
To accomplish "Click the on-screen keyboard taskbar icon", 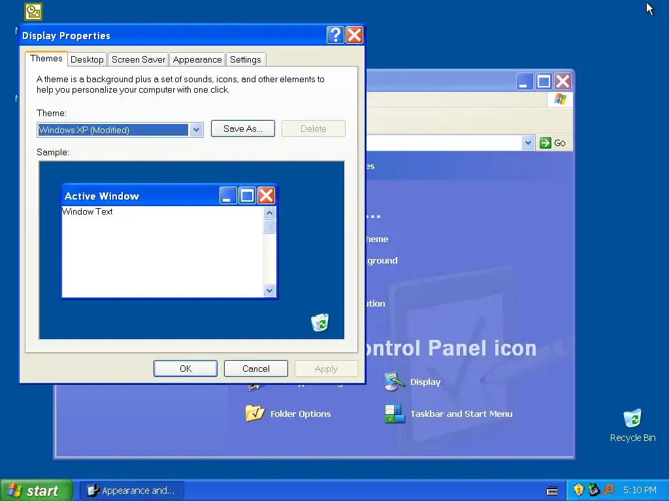I will pyautogui.click(x=552, y=491).
